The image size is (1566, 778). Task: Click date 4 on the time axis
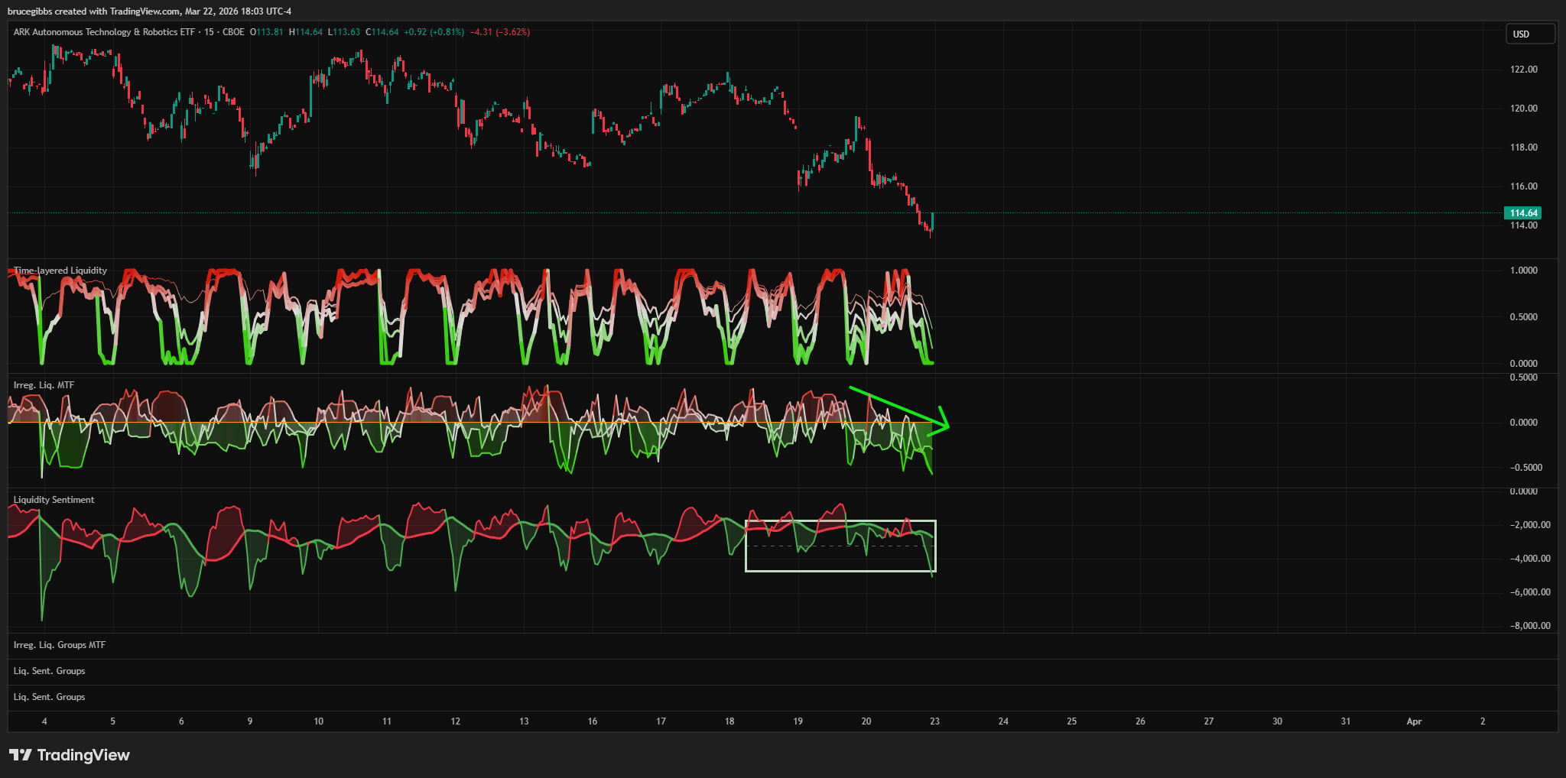44,721
